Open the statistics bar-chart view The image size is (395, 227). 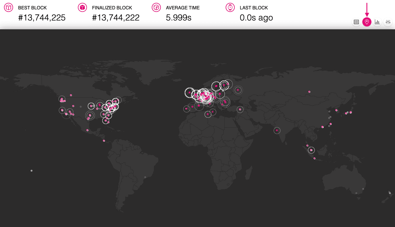(x=377, y=22)
